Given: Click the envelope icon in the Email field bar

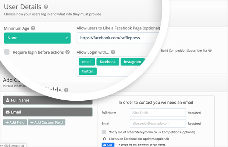Looking at the screenshot, I should coord(8,112).
